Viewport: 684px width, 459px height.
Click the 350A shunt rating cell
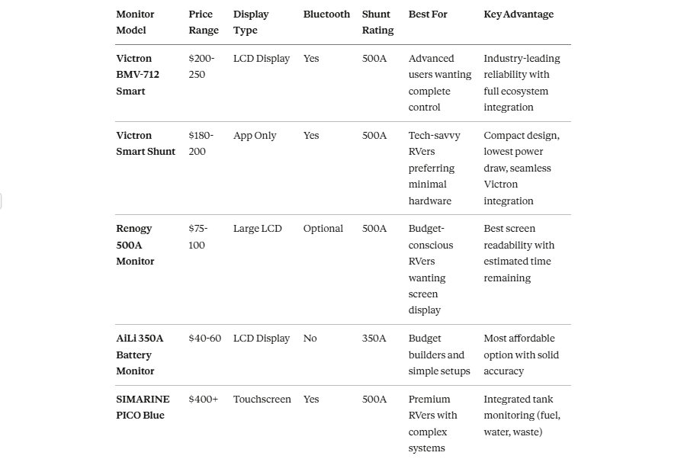coord(374,339)
